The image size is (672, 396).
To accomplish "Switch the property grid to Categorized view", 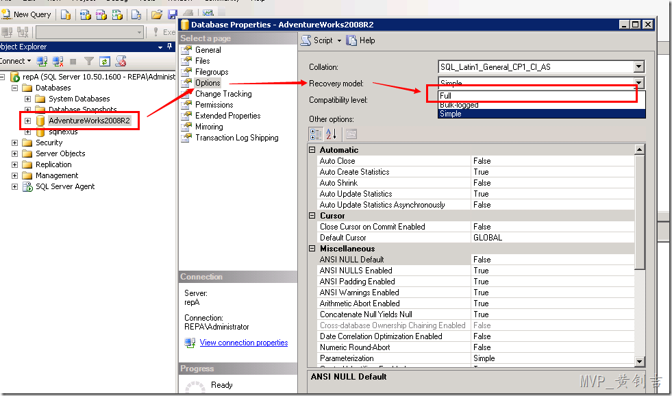I will coord(316,134).
